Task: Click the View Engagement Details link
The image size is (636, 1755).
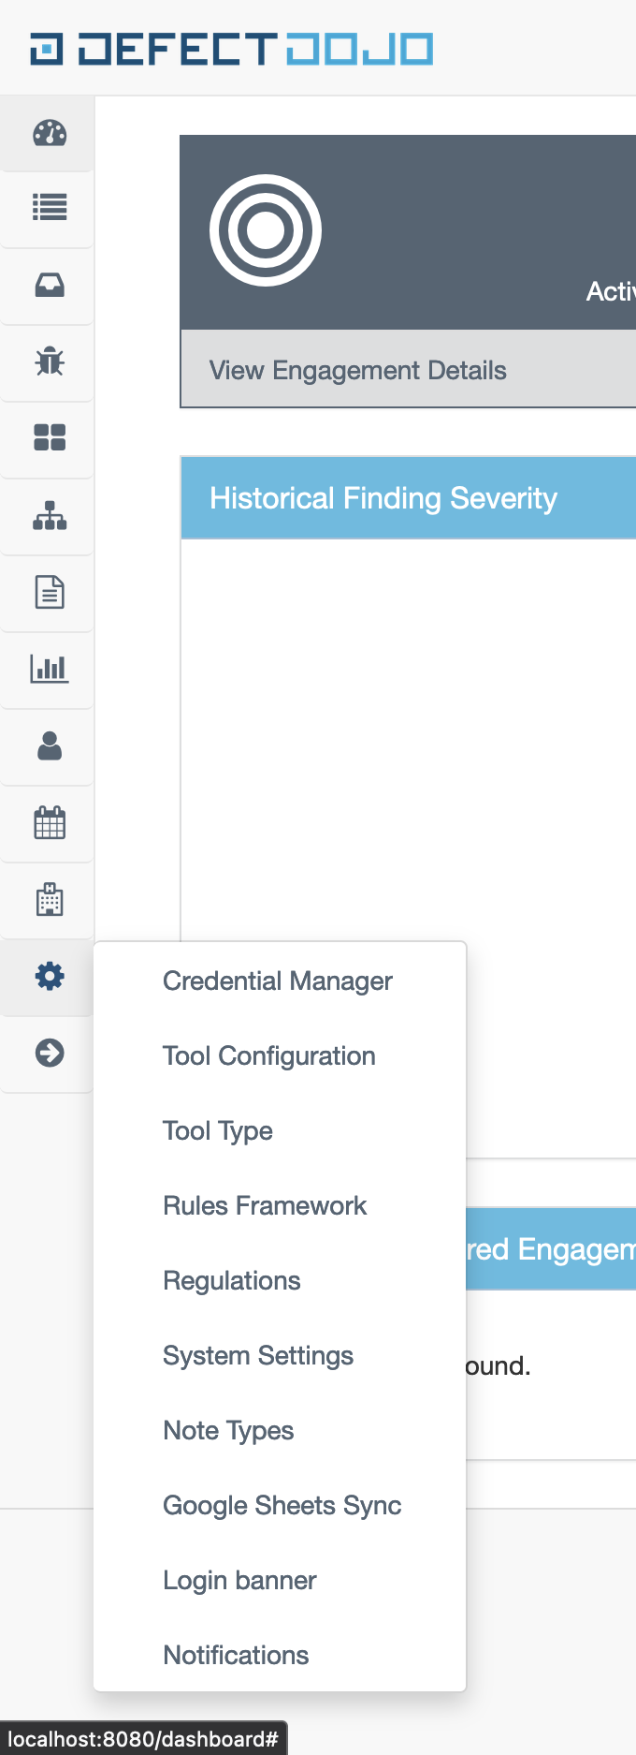Action: (357, 370)
